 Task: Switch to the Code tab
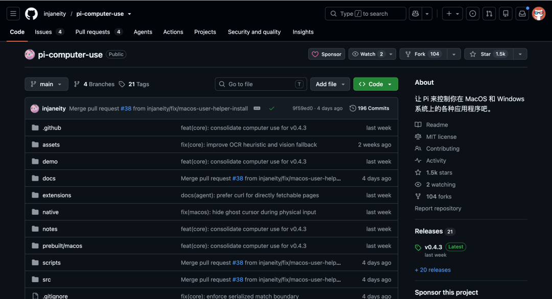(x=17, y=32)
